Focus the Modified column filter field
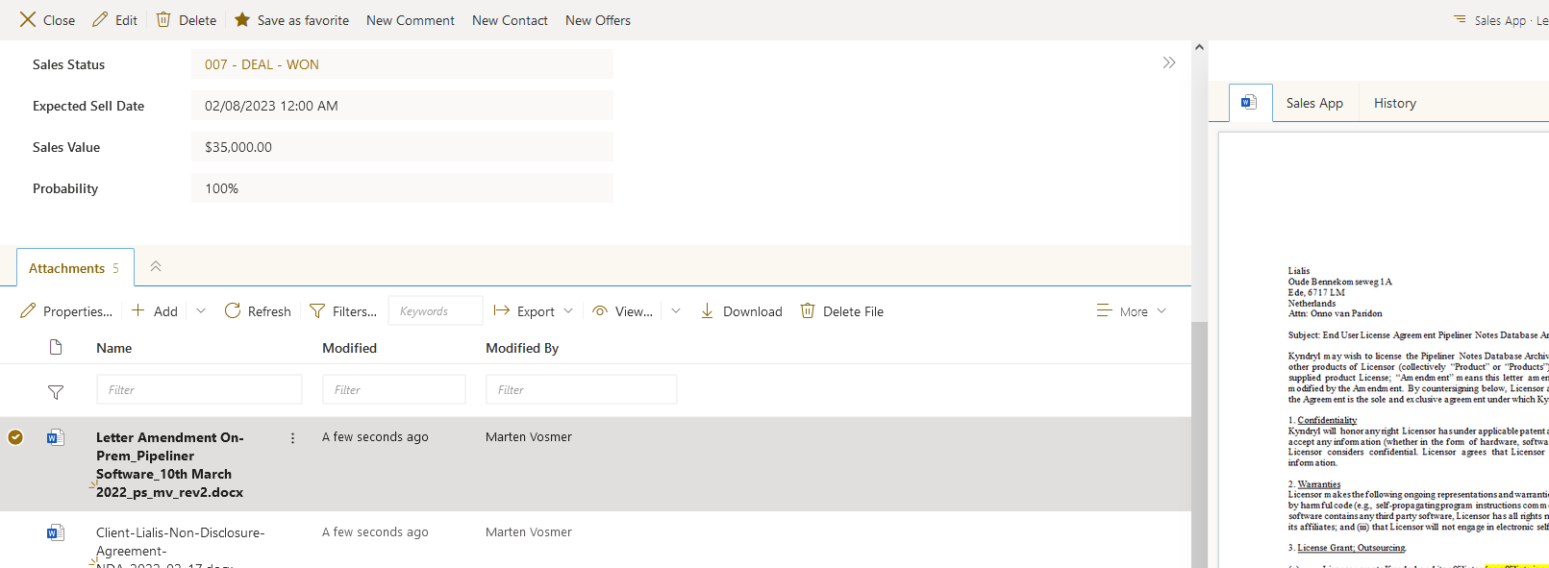 394,389
